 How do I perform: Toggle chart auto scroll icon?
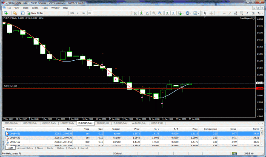coord(167,13)
